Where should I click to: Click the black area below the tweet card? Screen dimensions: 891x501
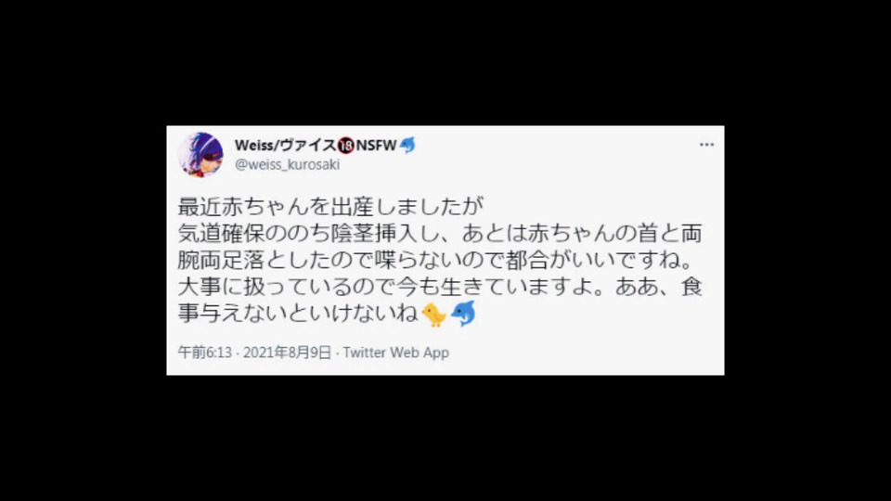[445, 437]
